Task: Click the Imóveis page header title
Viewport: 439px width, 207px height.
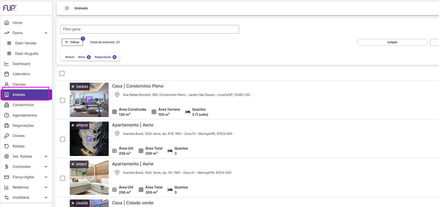Action: click(81, 8)
